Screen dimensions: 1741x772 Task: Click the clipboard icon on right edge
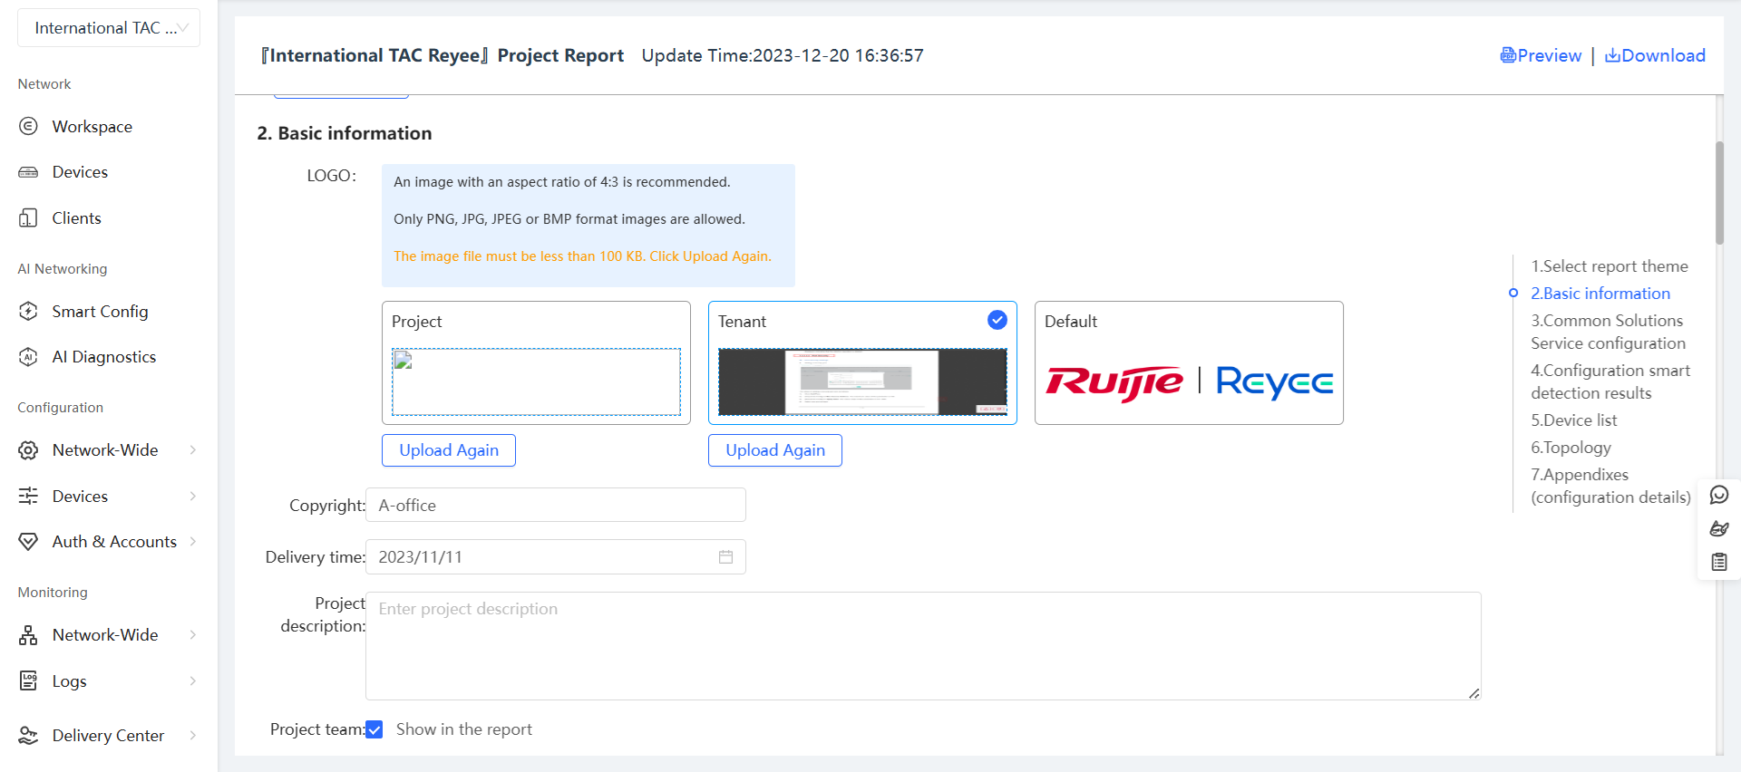pyautogui.click(x=1718, y=562)
